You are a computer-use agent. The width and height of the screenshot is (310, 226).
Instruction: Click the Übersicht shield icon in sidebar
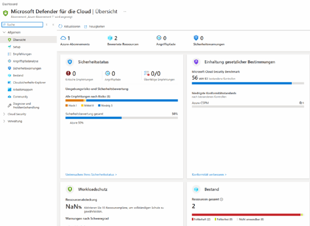pyautogui.click(x=9, y=40)
